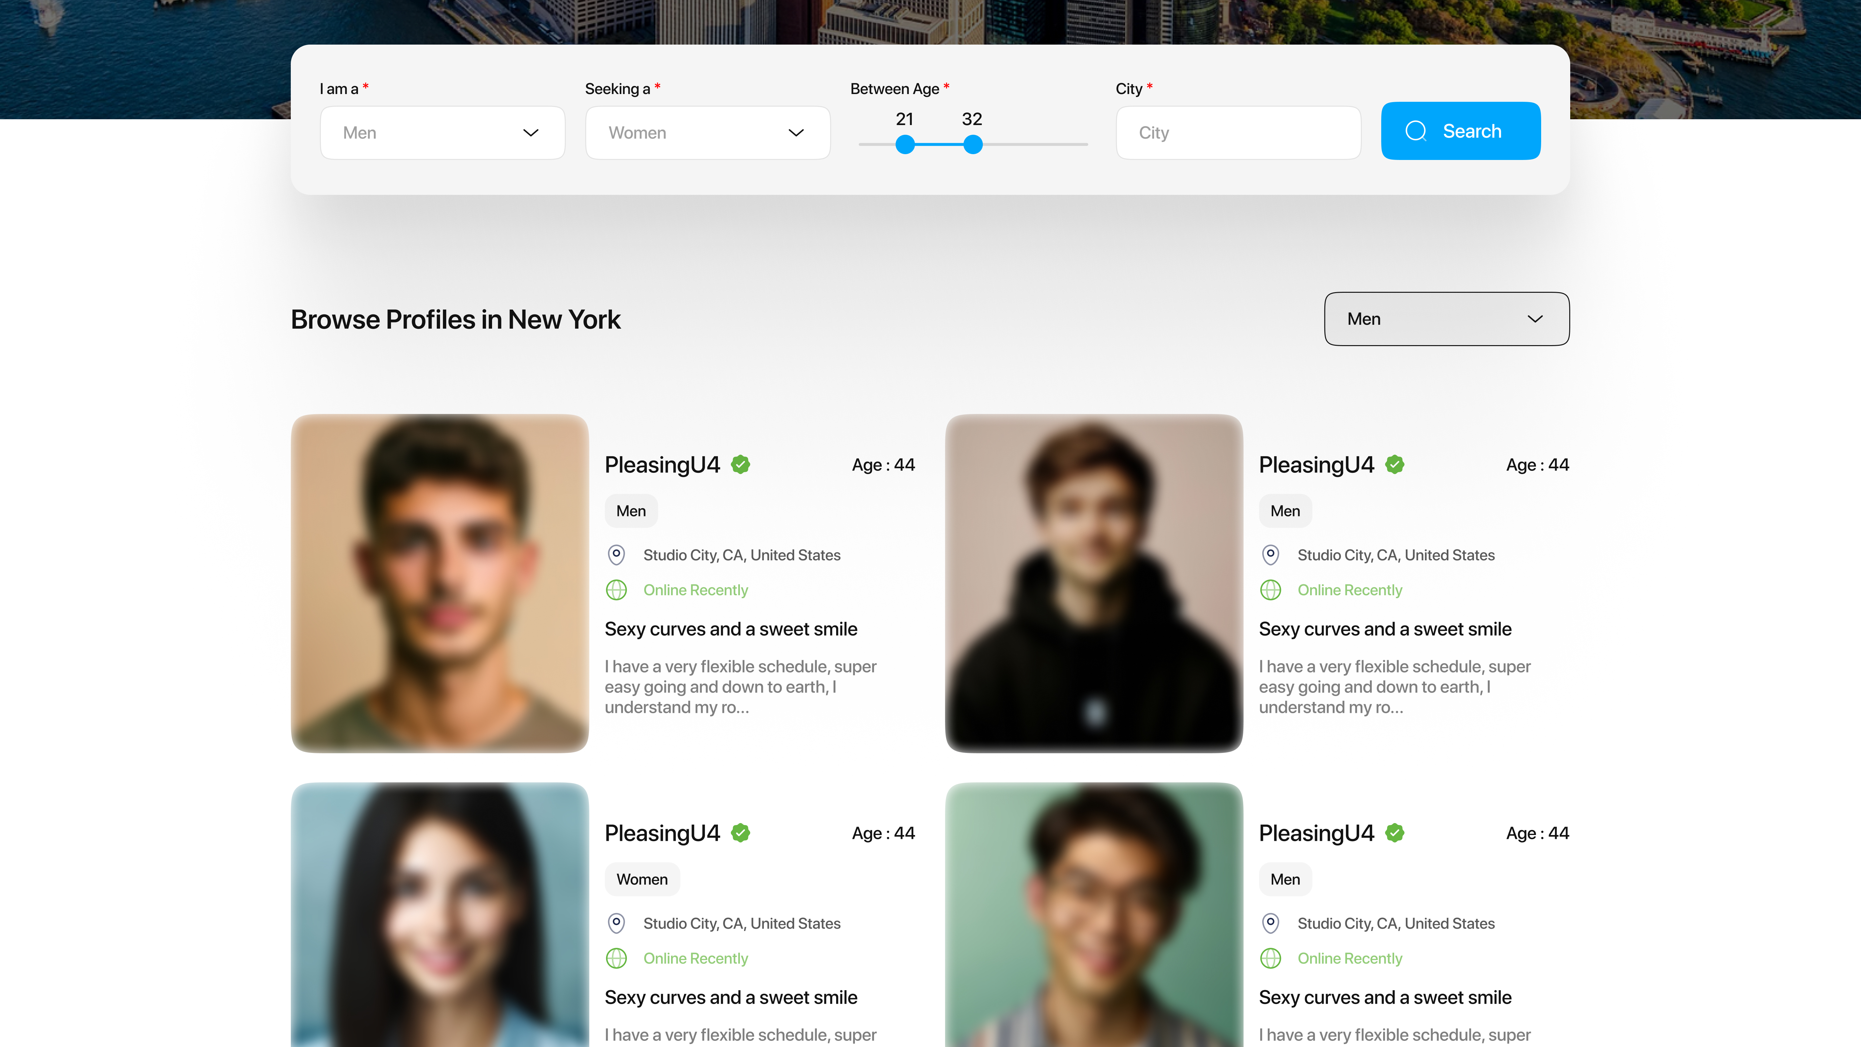
Task: Click the location pin icon on bottom-right profile
Action: pos(1270,924)
